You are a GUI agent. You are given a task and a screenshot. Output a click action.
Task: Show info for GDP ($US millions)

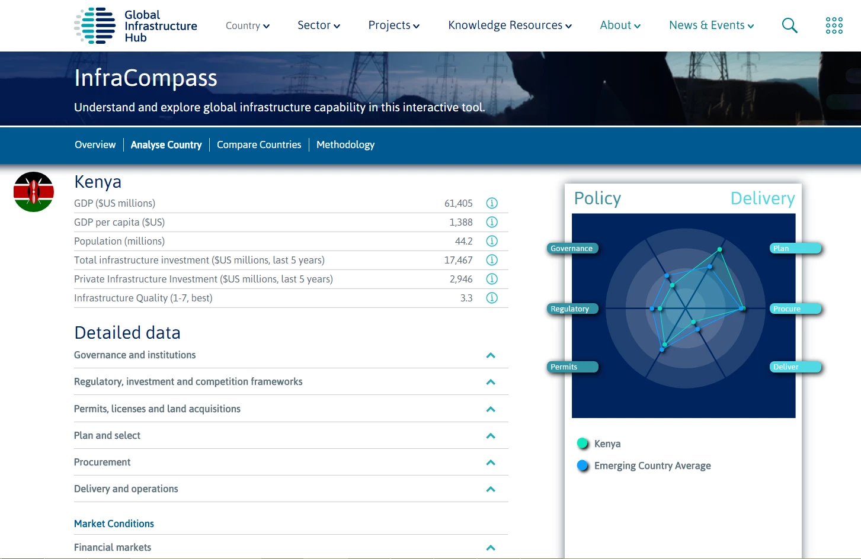pos(492,203)
